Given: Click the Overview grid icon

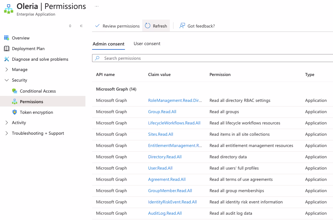Looking at the screenshot, I should 7,38.
